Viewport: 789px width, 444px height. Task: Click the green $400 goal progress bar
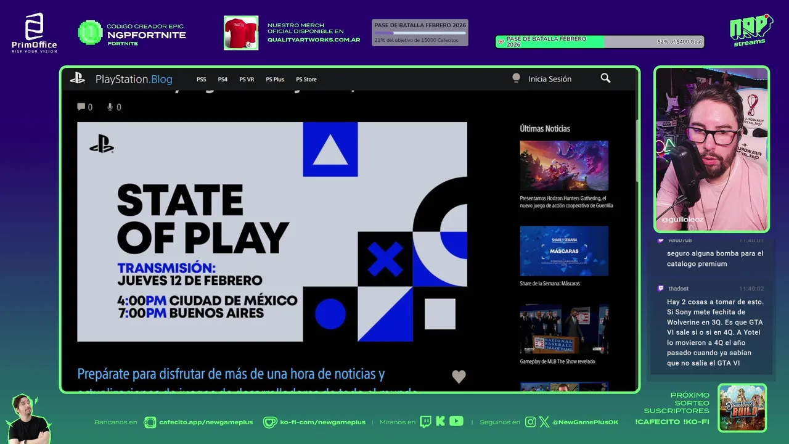[600, 42]
